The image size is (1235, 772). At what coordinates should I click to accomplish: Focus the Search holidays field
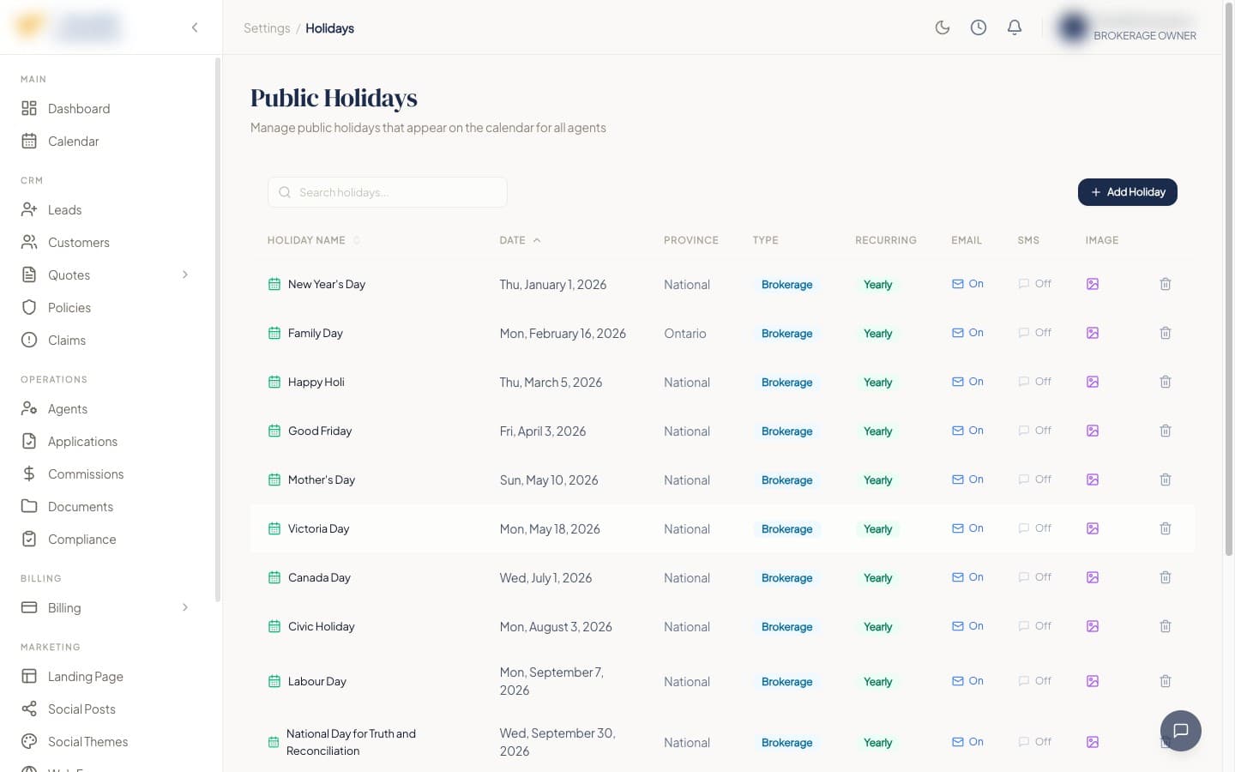click(388, 192)
